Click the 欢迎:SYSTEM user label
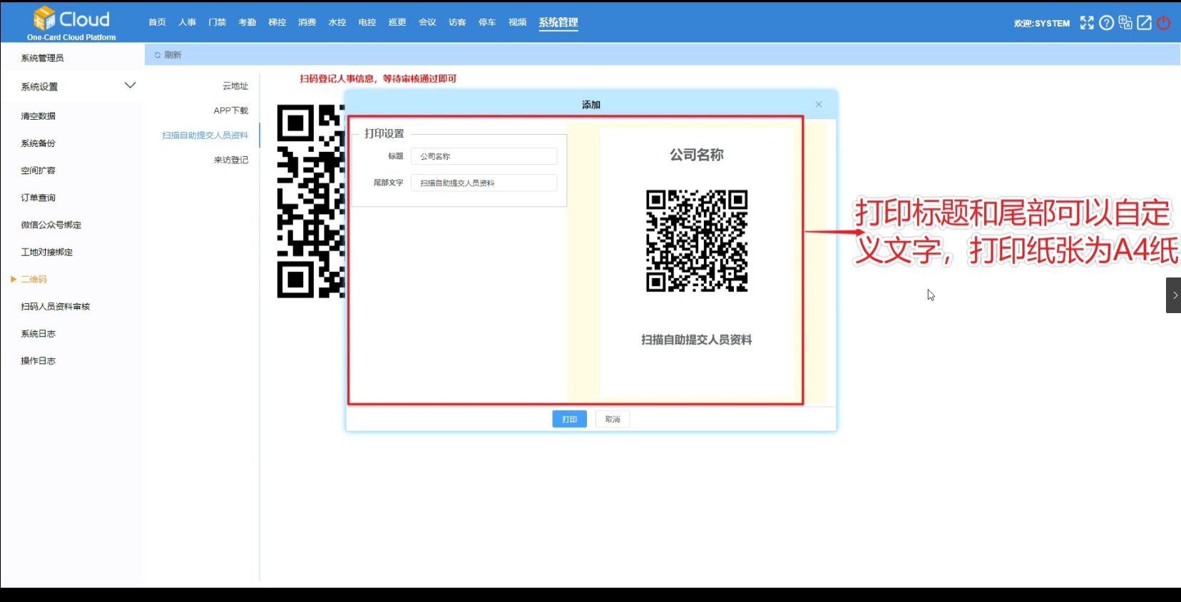The height and width of the screenshot is (602, 1181). click(1042, 24)
